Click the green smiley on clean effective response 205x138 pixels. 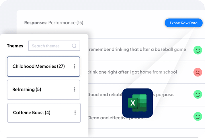[198, 116]
